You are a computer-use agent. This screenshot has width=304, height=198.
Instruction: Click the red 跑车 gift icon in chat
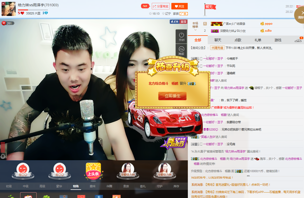257,159
